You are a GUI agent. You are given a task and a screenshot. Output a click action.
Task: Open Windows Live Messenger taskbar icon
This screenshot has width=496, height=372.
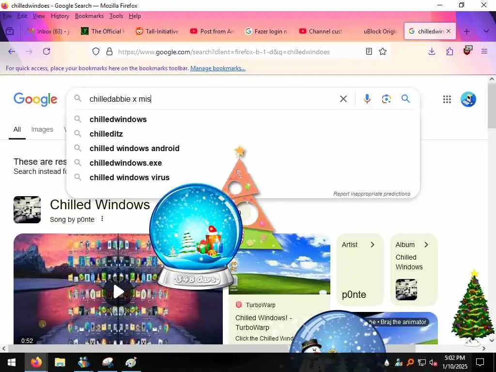coord(83,362)
